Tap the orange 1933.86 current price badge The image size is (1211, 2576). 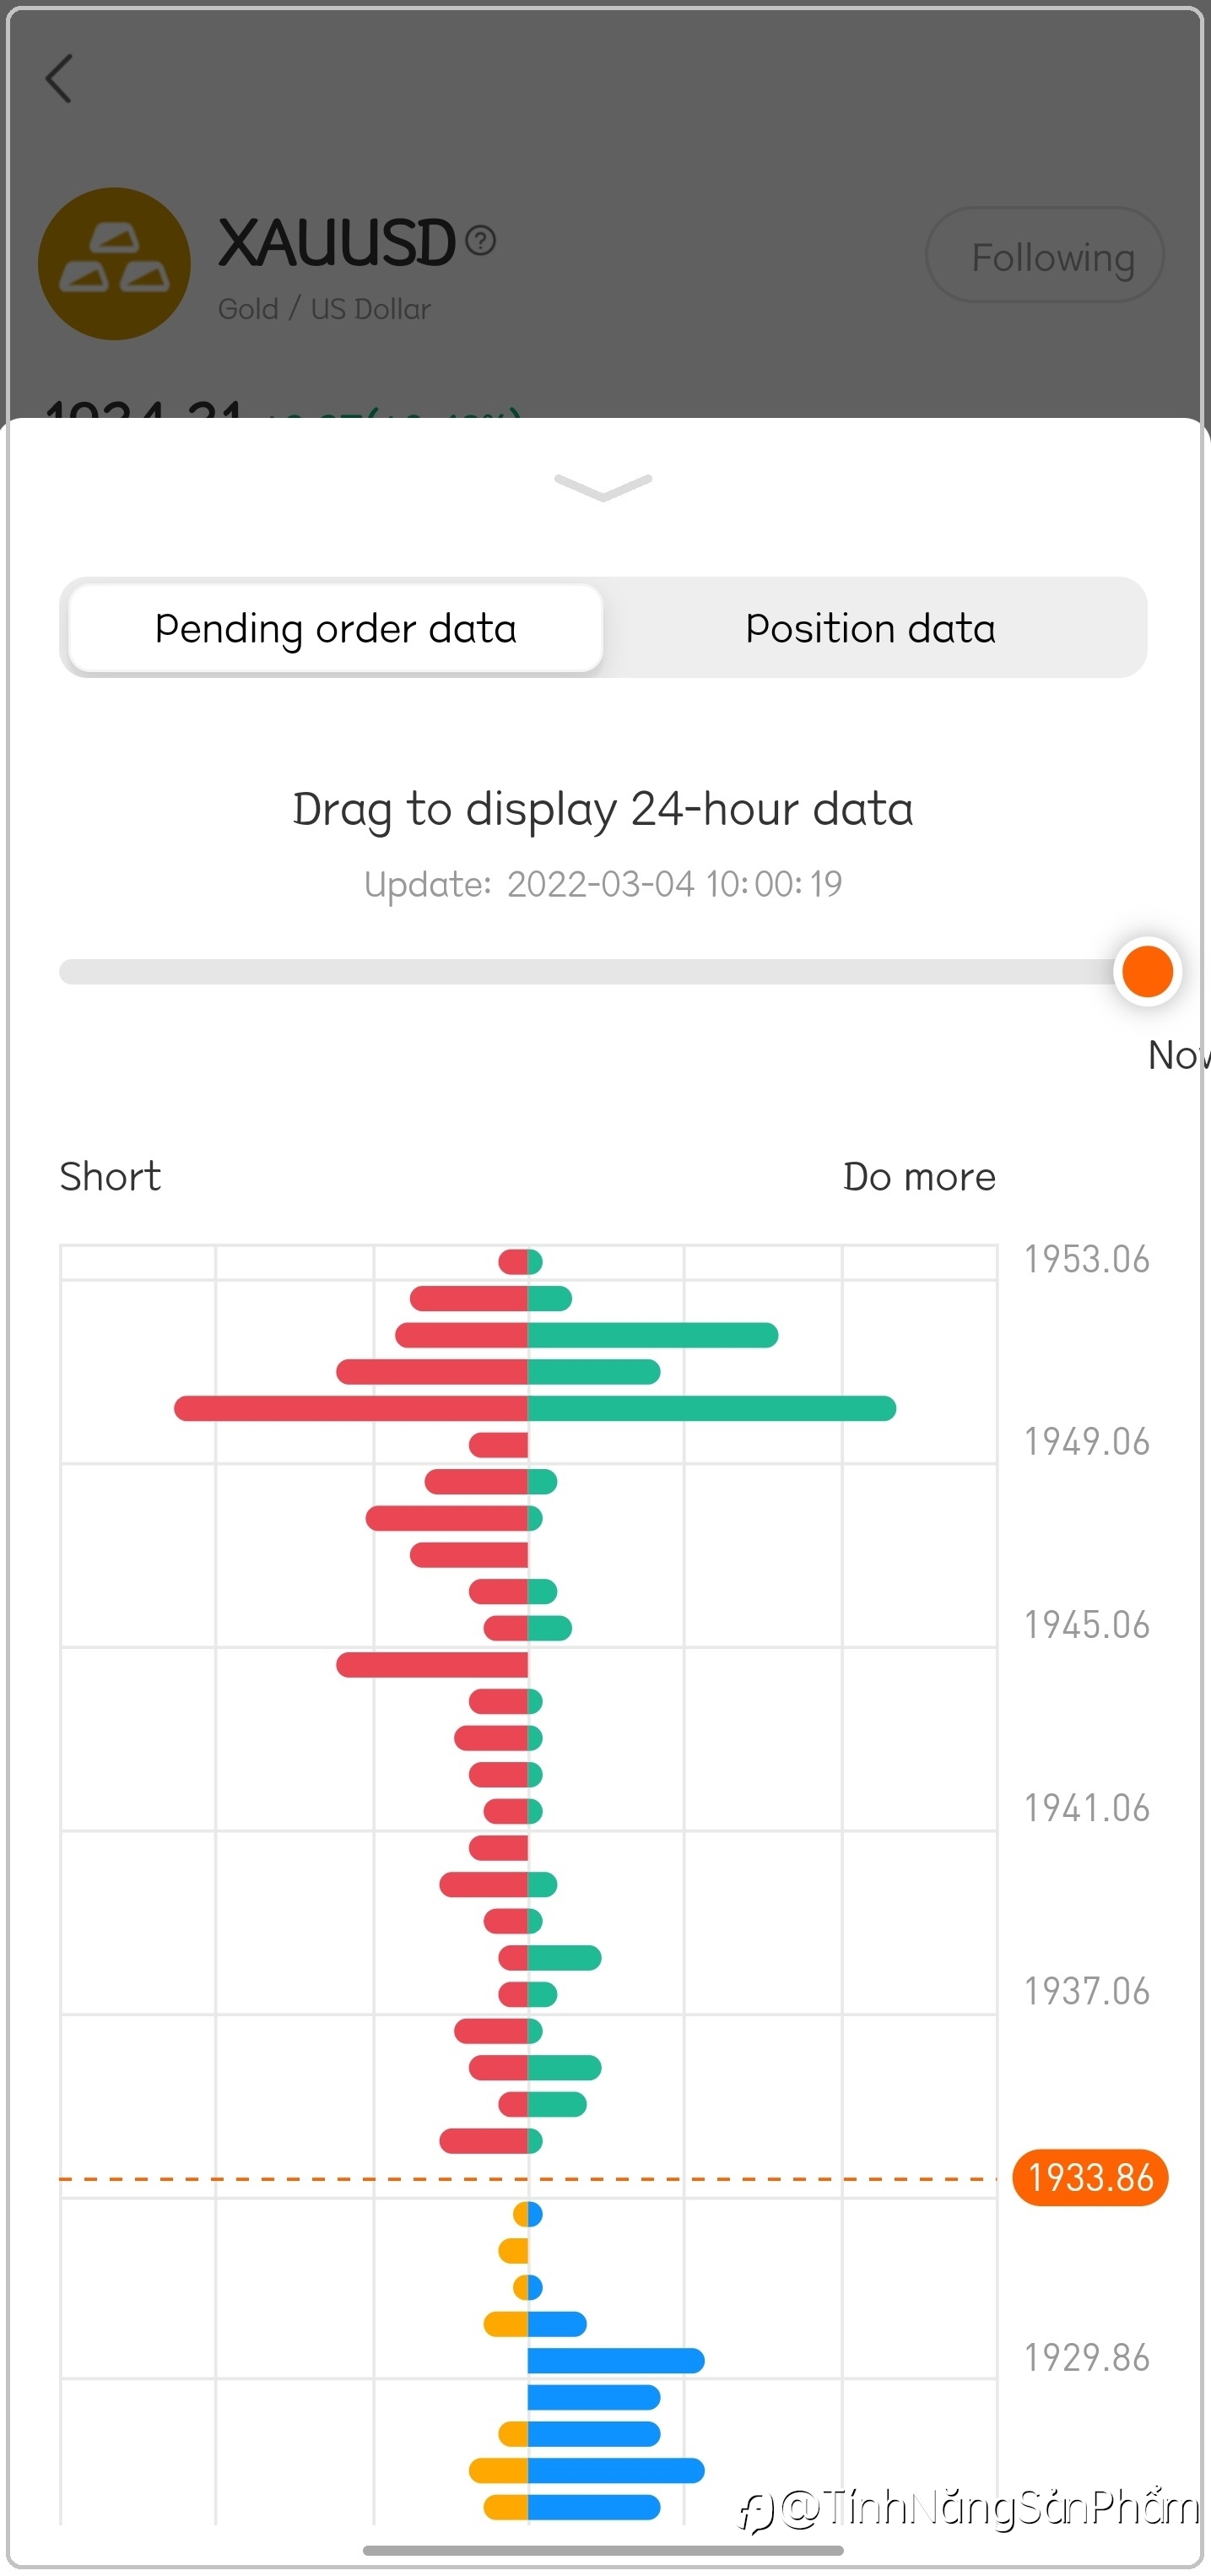(x=1090, y=2177)
